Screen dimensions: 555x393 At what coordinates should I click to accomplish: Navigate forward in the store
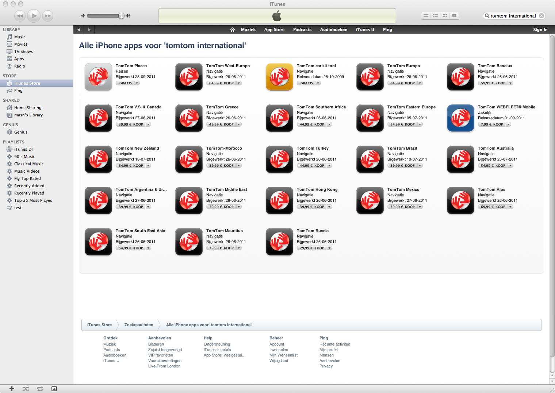point(89,30)
